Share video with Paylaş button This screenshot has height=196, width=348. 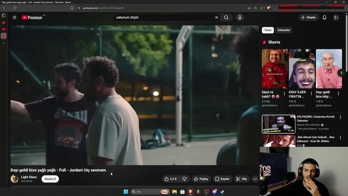[x=201, y=179]
